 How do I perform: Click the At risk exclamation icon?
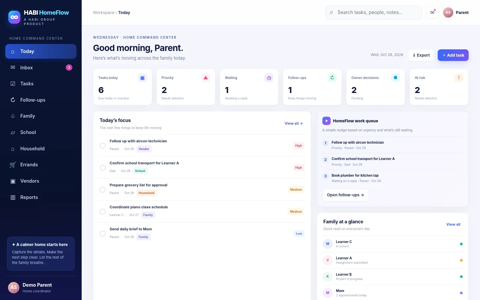click(x=459, y=78)
